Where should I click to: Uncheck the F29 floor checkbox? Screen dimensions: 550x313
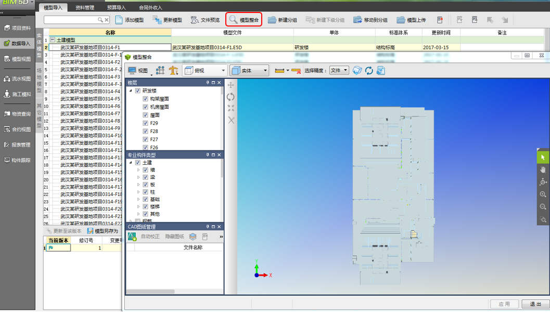coord(145,123)
